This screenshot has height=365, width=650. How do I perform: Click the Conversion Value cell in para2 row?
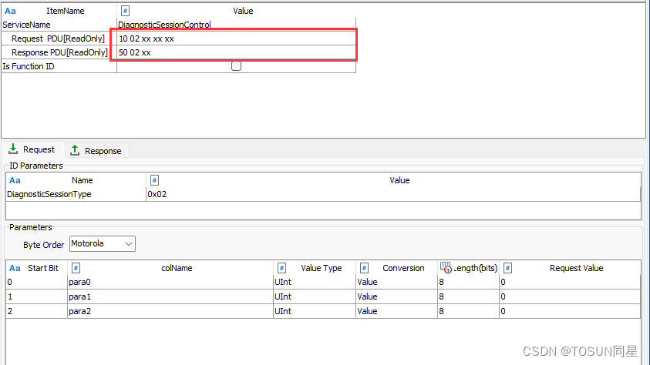[396, 311]
